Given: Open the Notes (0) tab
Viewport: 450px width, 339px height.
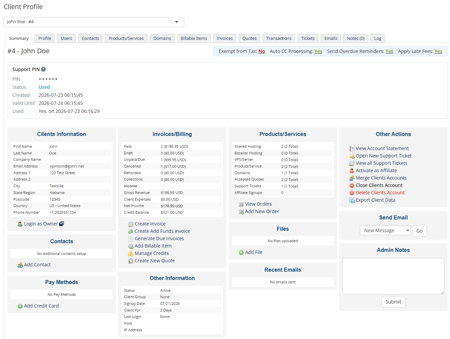Looking at the screenshot, I should (356, 39).
